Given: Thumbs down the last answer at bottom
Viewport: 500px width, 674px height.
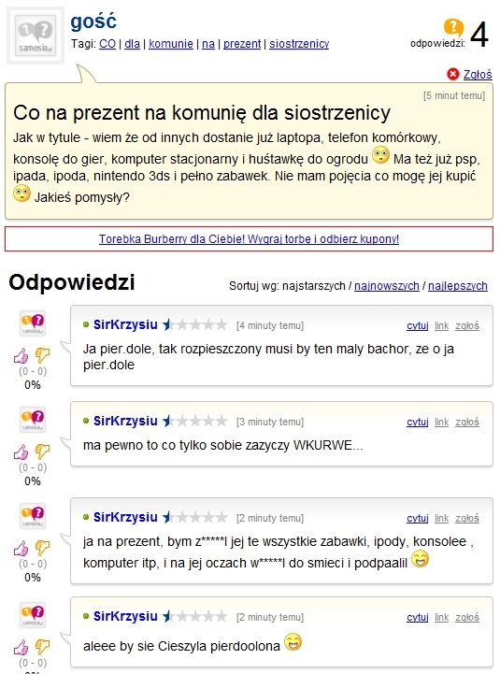Looking at the screenshot, I should 42,647.
